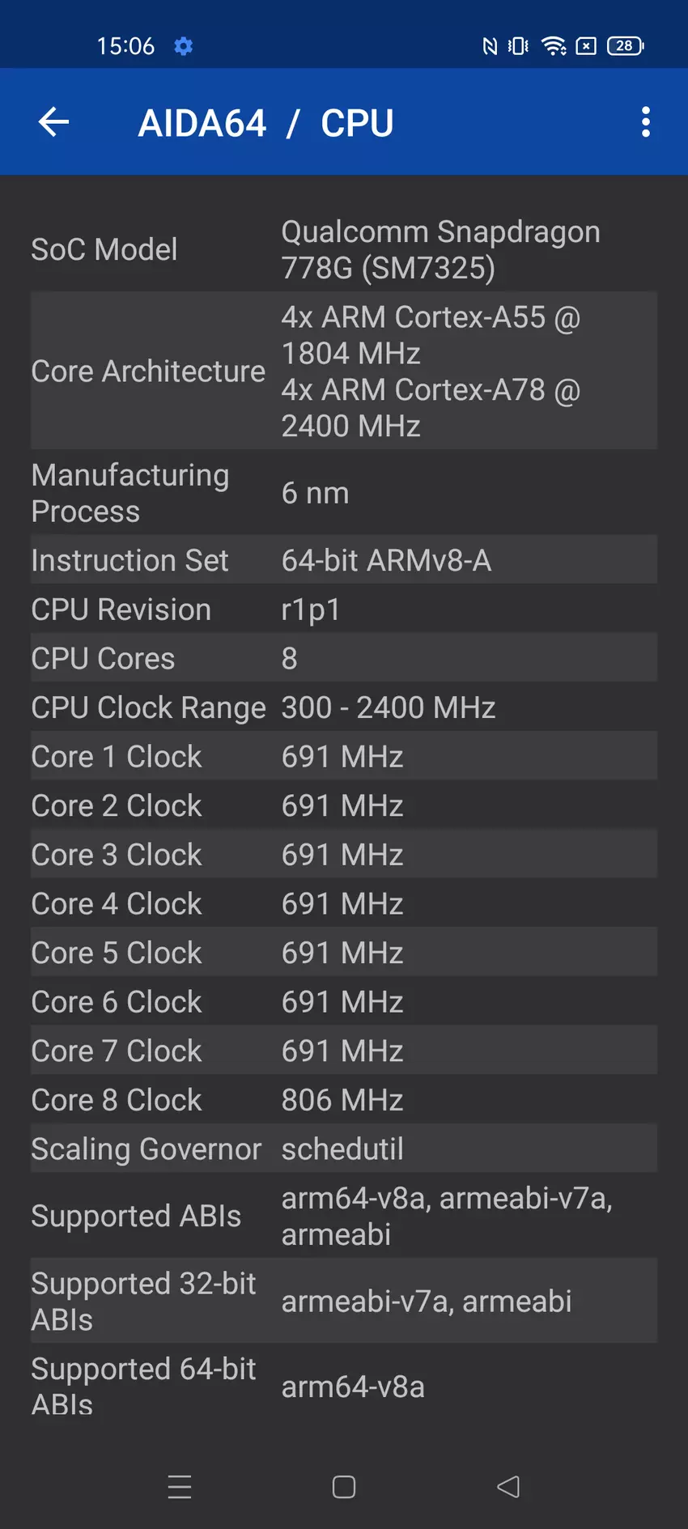Tap the Core Architecture row

pyautogui.click(x=344, y=371)
